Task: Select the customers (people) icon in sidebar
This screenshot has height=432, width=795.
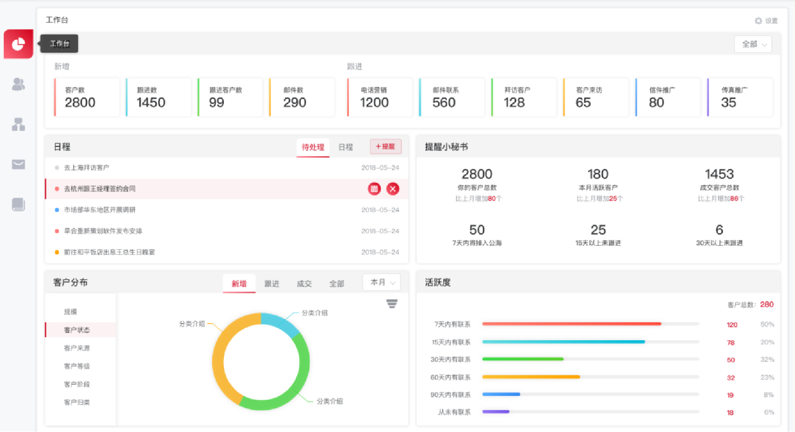Action: pyautogui.click(x=18, y=84)
